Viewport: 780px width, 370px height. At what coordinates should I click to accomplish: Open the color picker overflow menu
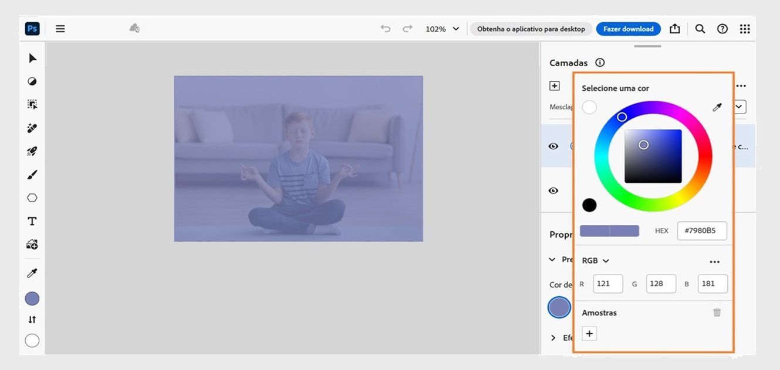(x=715, y=261)
